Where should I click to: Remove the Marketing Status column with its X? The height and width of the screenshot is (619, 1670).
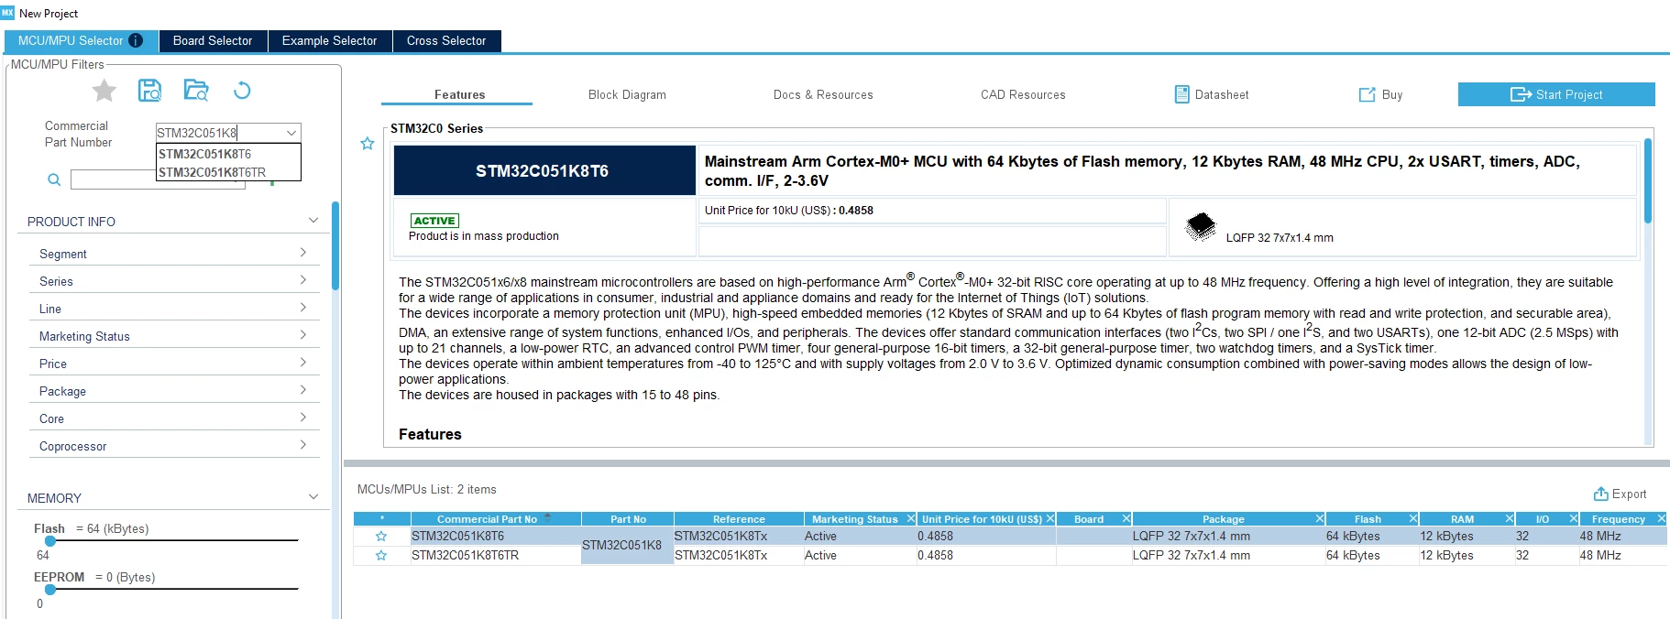coord(911,518)
